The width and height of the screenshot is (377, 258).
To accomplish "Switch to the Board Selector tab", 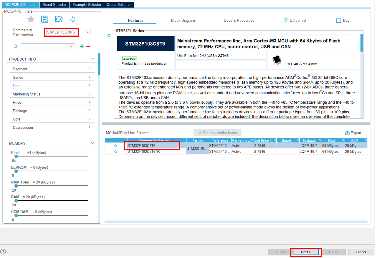I will pos(54,5).
